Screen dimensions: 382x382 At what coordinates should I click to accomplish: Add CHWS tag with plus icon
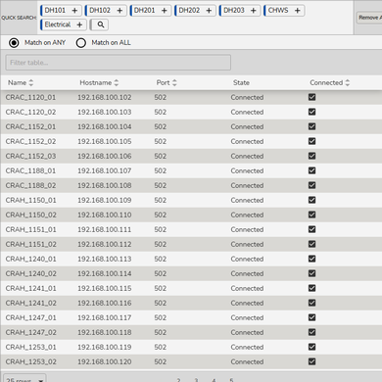click(298, 11)
